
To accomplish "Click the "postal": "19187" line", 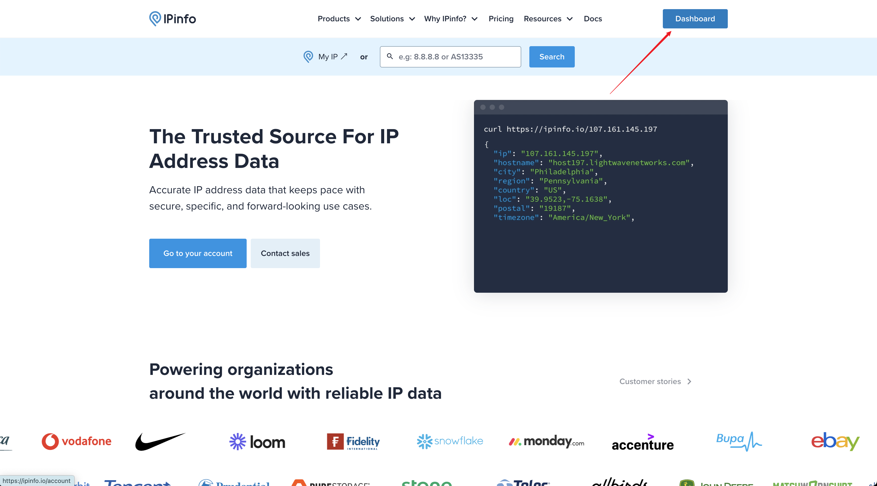I will point(534,209).
